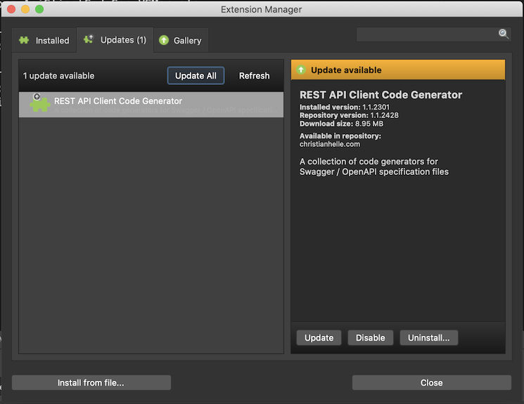Click the 'Installed version: 1.1.2301' text
This screenshot has height=404, width=524.
[x=345, y=107]
